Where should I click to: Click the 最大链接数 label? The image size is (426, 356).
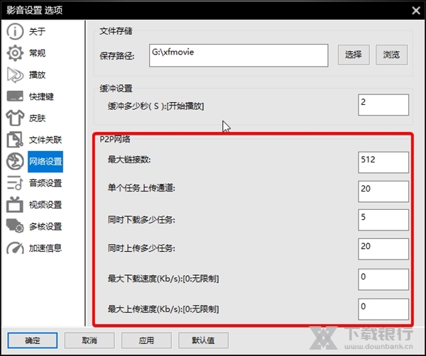129,160
